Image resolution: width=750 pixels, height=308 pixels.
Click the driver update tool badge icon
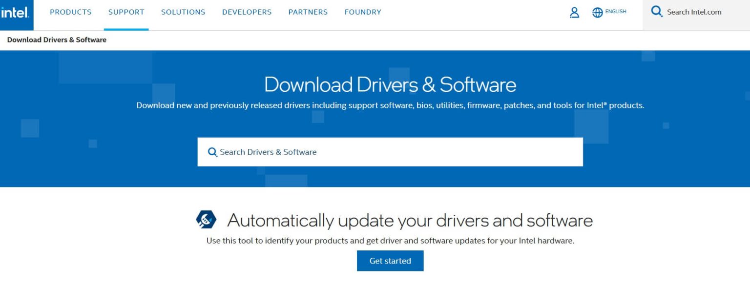pyautogui.click(x=206, y=219)
